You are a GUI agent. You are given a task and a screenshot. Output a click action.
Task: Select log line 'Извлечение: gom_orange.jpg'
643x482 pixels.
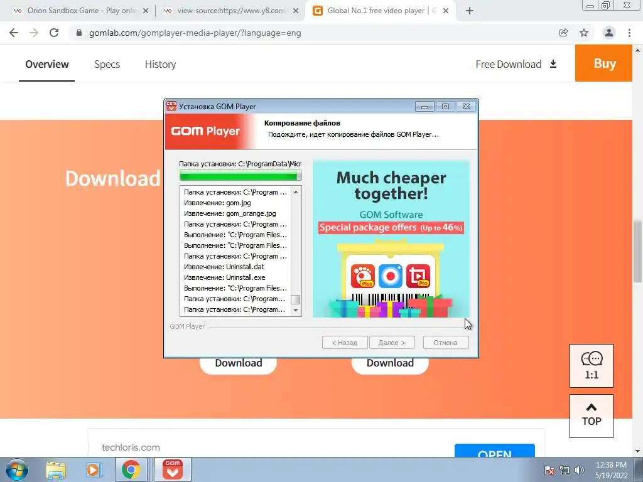coord(230,213)
